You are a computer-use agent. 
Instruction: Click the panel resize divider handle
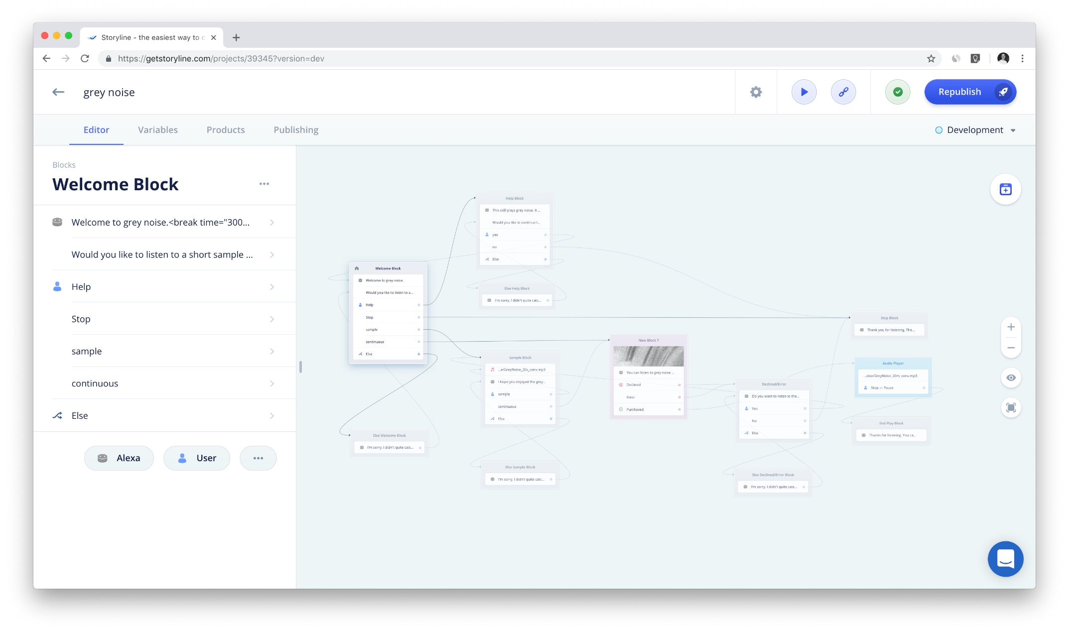(x=300, y=367)
